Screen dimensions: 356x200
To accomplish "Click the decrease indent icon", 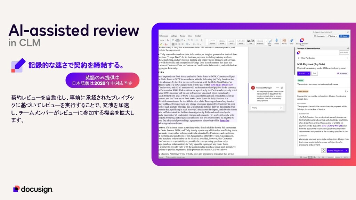I will (x=188, y=40).
